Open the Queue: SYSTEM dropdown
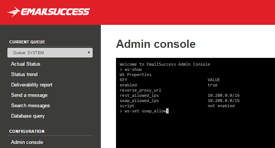This screenshot has width=275, height=148. [x=50, y=53]
